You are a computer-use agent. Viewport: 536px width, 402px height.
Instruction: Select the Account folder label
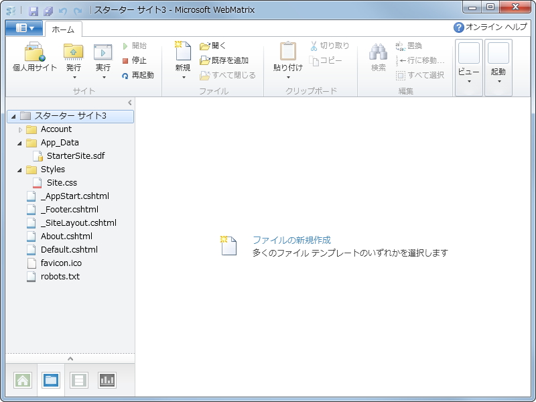tap(56, 129)
